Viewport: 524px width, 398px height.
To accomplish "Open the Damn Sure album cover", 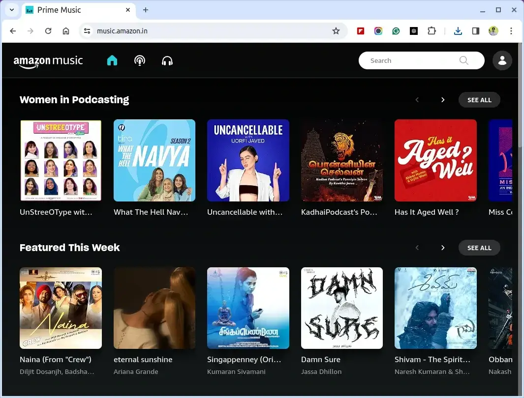I will (341, 308).
